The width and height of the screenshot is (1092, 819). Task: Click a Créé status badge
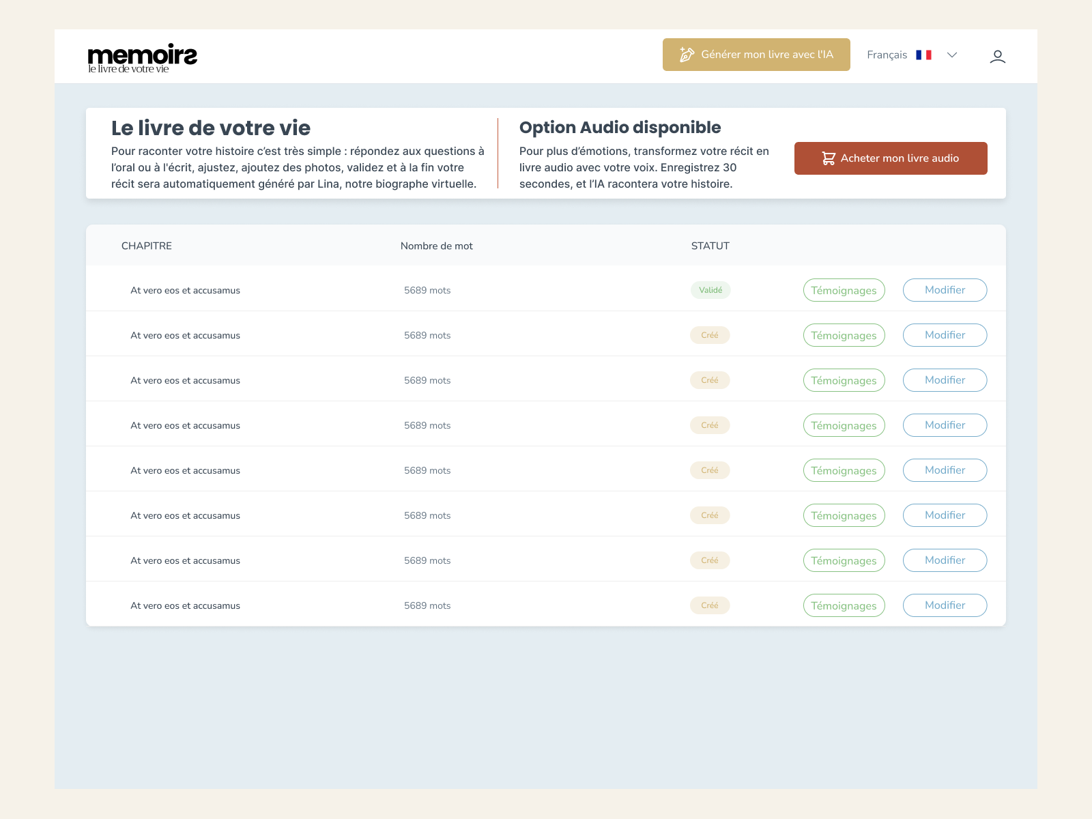(710, 335)
